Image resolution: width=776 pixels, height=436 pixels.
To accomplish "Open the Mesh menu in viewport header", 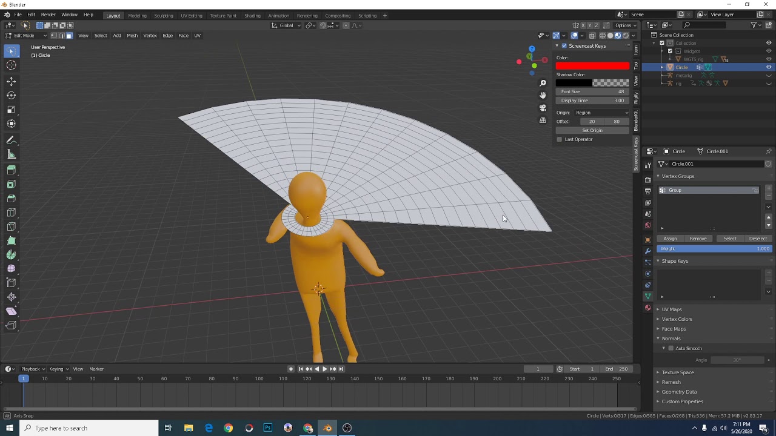I will tap(132, 36).
